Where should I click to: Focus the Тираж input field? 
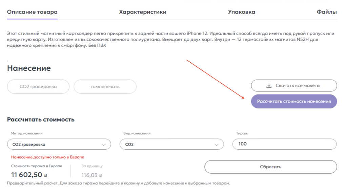click(284, 144)
